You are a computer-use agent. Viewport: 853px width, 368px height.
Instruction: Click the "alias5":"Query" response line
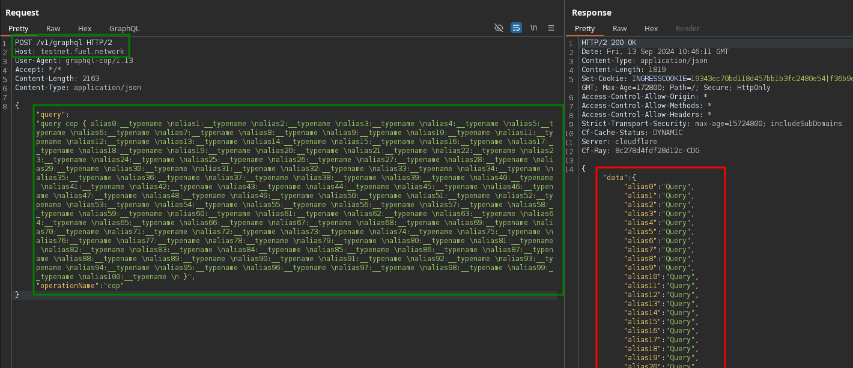coord(659,232)
